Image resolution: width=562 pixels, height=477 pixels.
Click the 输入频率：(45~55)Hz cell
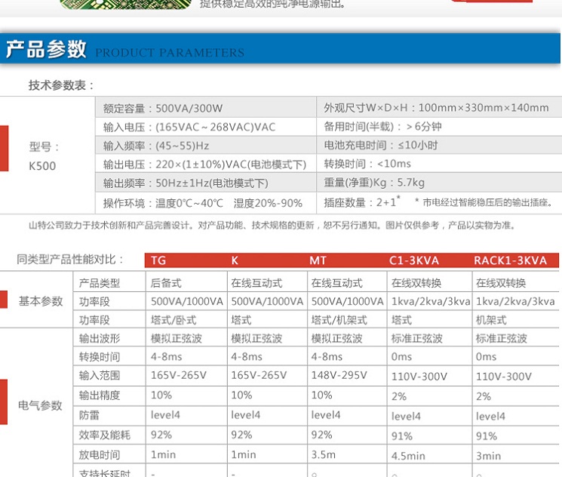click(x=206, y=145)
